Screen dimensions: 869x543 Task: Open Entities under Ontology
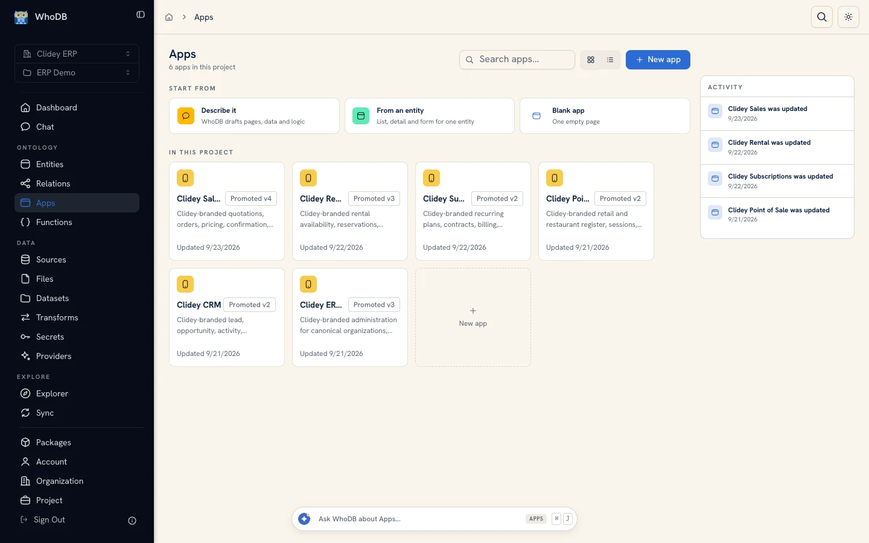tap(77, 164)
